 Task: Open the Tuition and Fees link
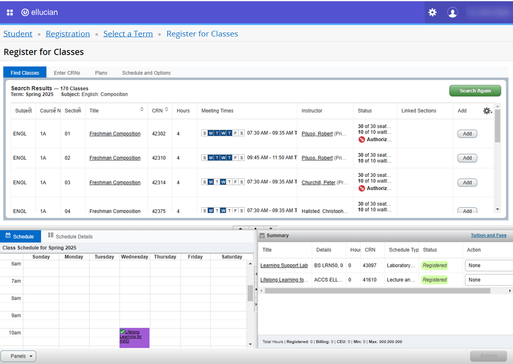coord(488,235)
